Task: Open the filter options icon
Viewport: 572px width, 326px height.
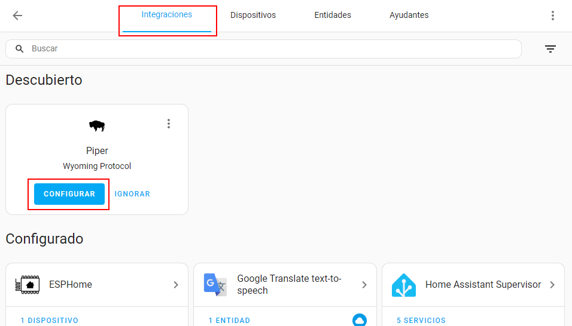Action: [550, 49]
